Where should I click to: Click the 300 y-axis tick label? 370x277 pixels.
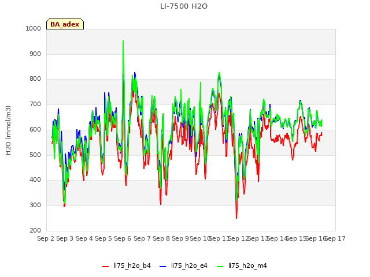35,205
